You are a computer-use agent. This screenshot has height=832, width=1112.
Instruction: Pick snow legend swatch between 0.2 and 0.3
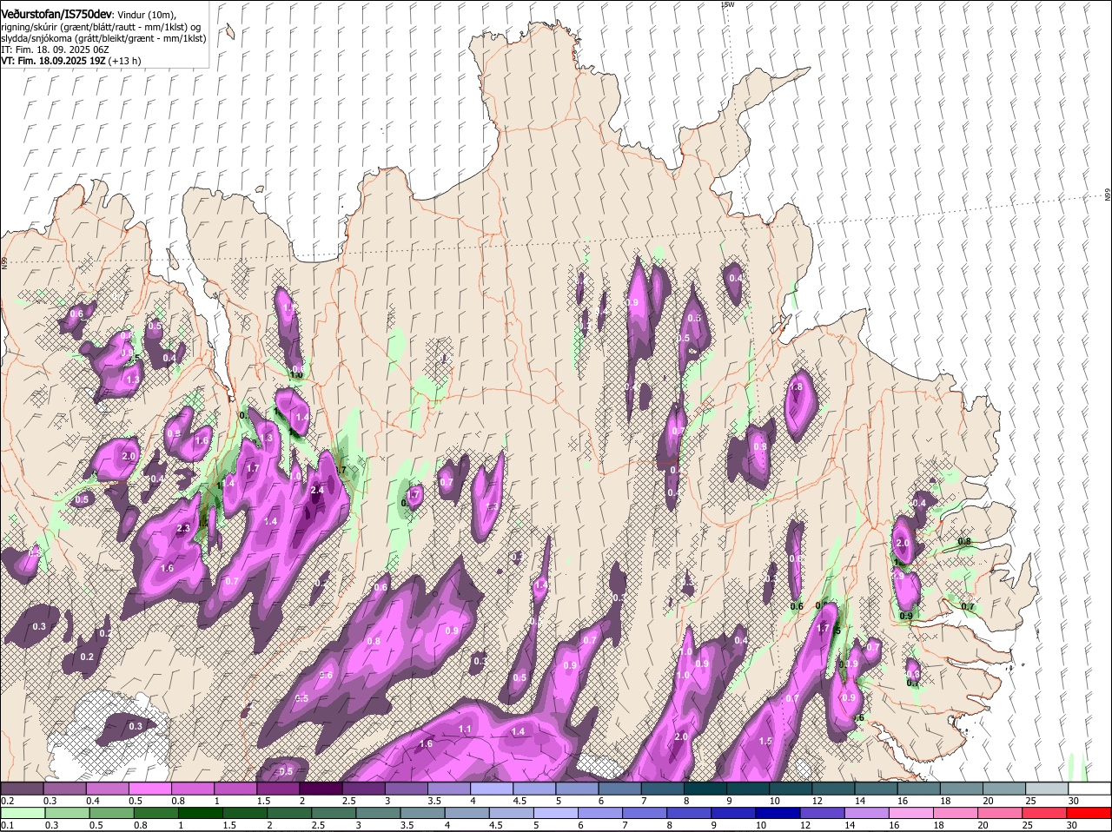pos(22,789)
